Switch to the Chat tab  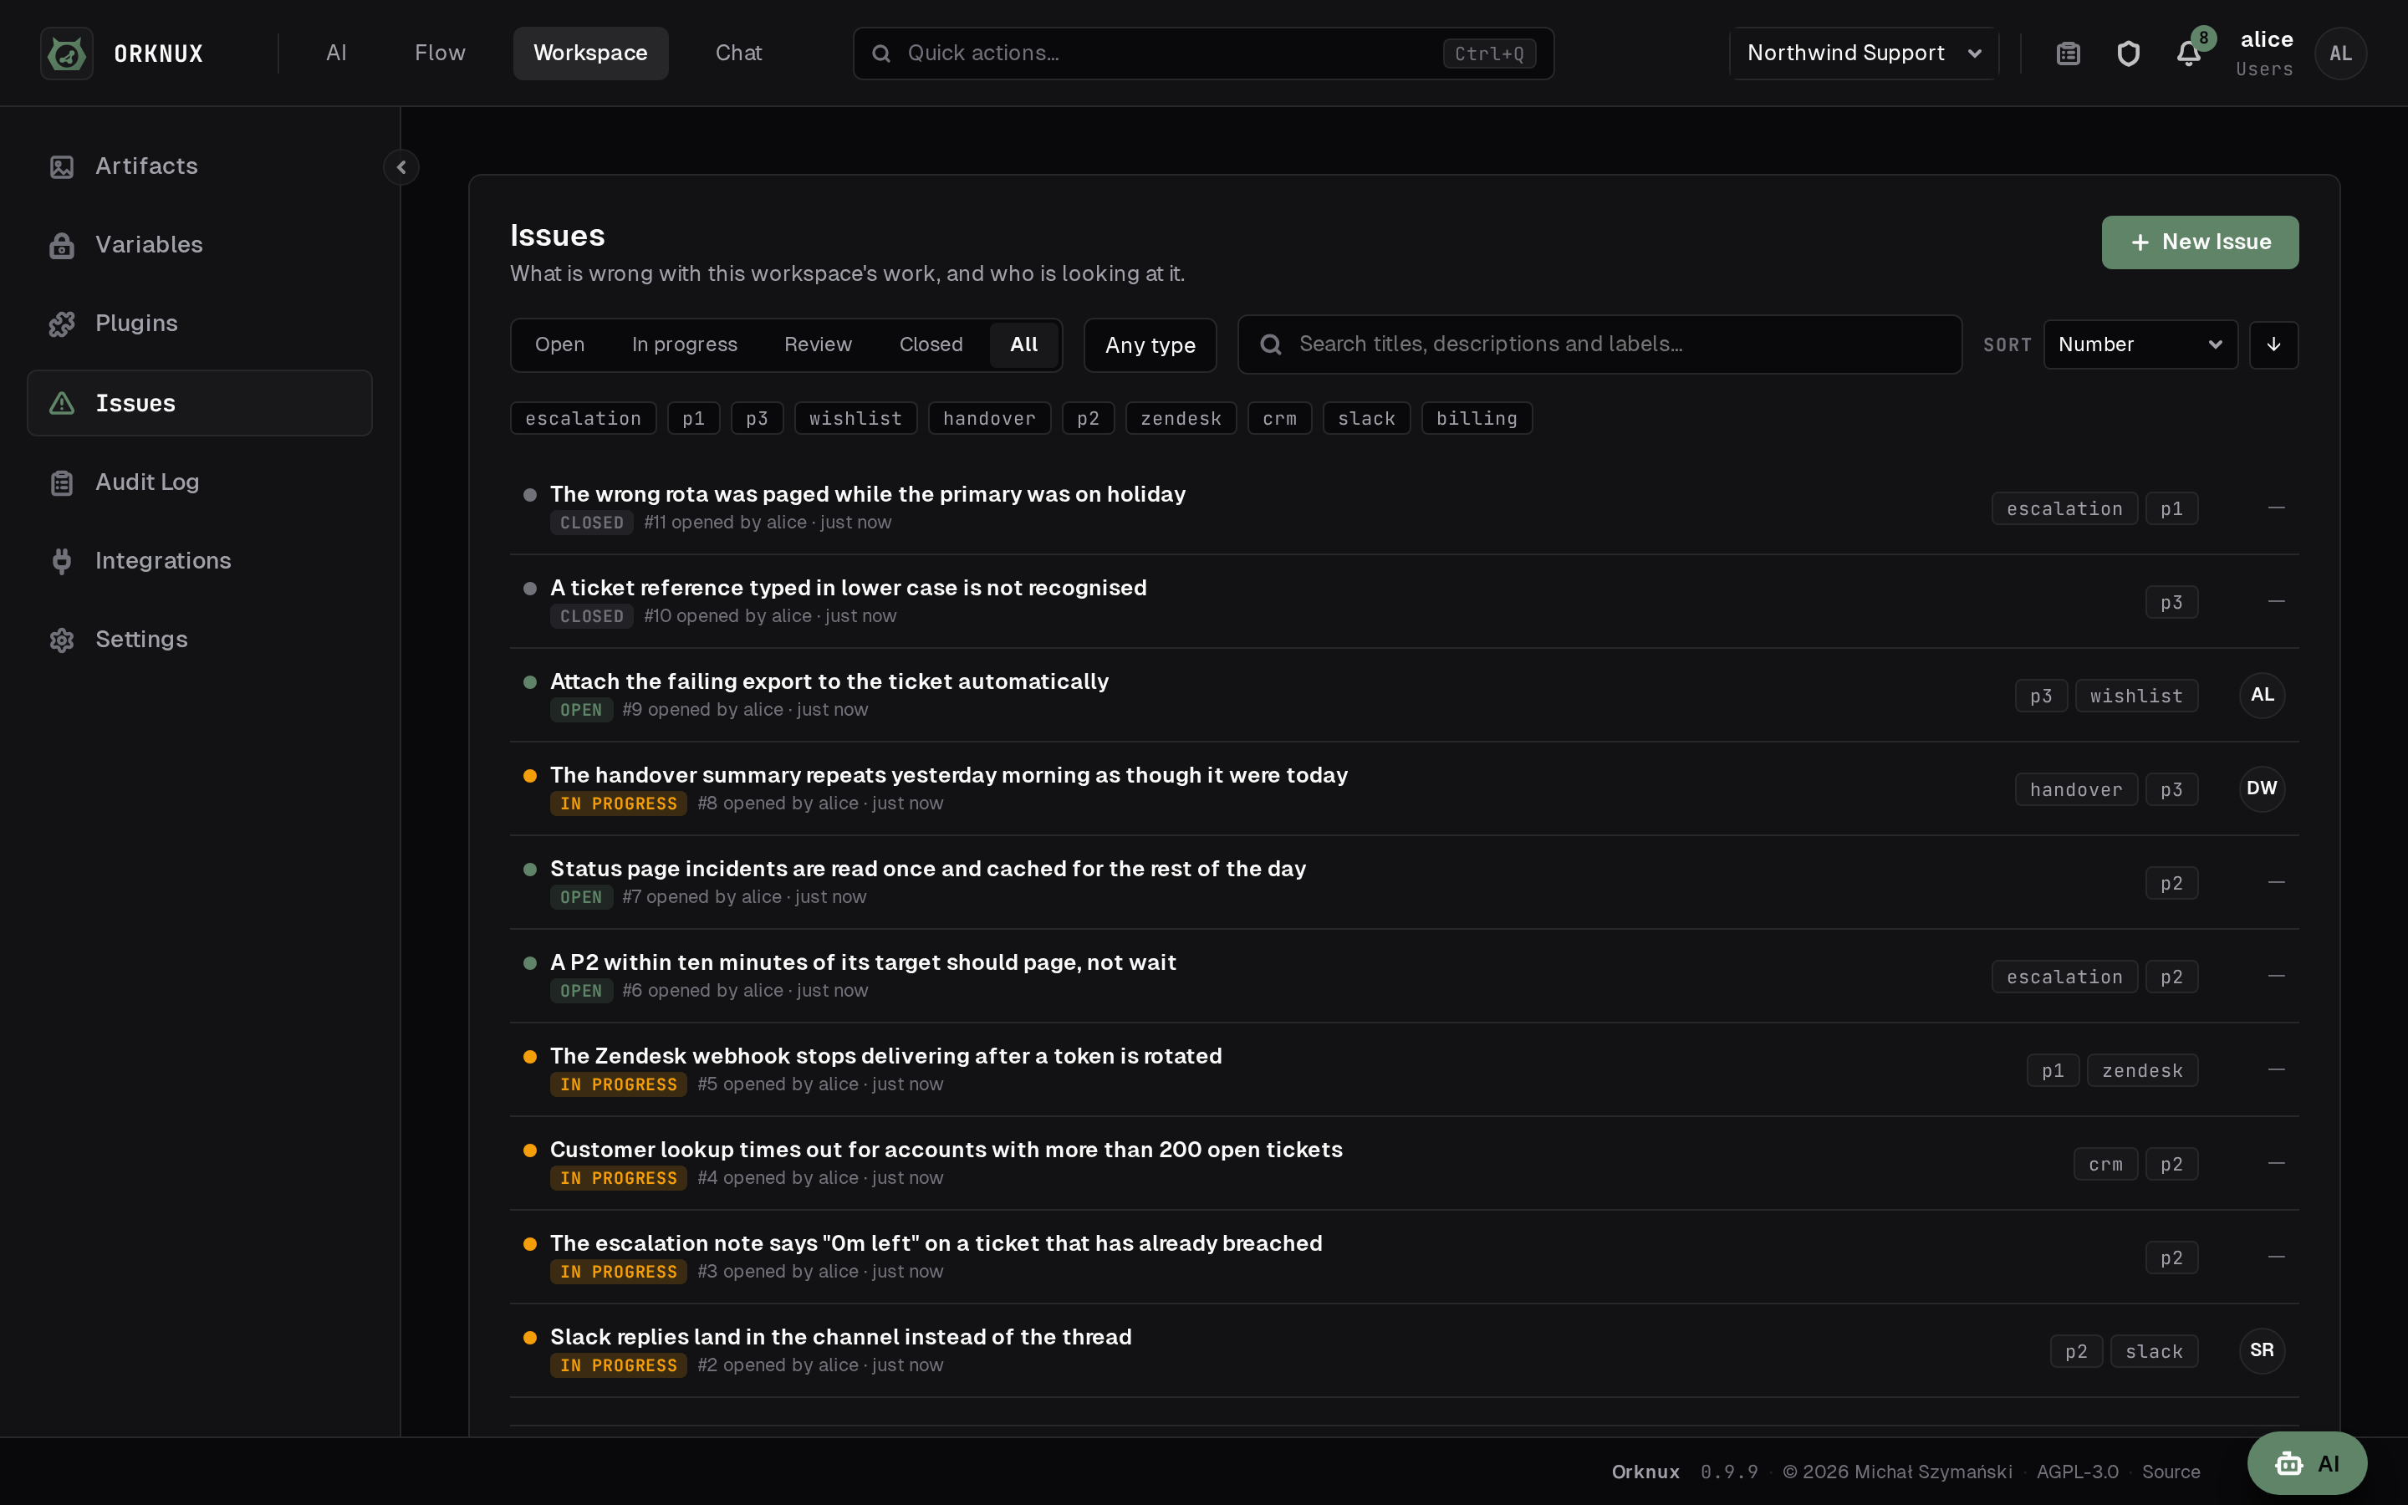click(x=738, y=53)
